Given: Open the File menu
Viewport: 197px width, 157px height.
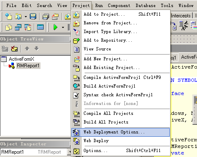Looking at the screenshot, I should pyautogui.click(x=11, y=5).
